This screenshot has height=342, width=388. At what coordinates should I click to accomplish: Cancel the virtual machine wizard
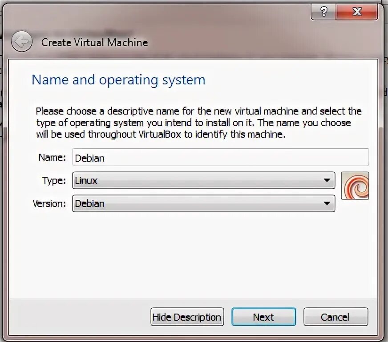(335, 317)
